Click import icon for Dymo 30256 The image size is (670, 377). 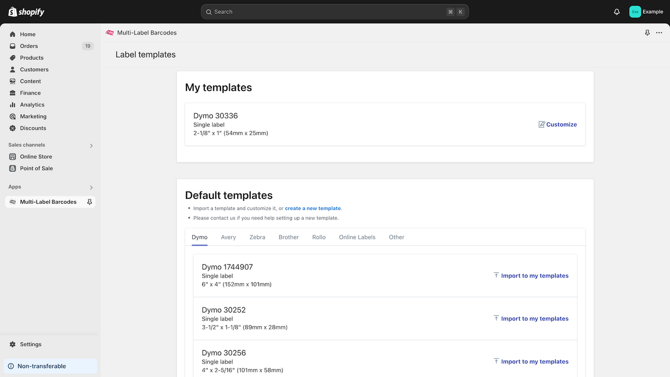(x=496, y=361)
